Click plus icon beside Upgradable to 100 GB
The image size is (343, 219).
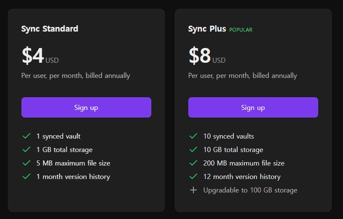click(x=193, y=190)
